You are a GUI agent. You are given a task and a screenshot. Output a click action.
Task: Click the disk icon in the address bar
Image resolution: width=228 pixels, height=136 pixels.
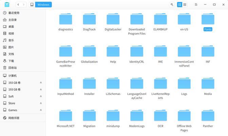[x=32, y=5]
